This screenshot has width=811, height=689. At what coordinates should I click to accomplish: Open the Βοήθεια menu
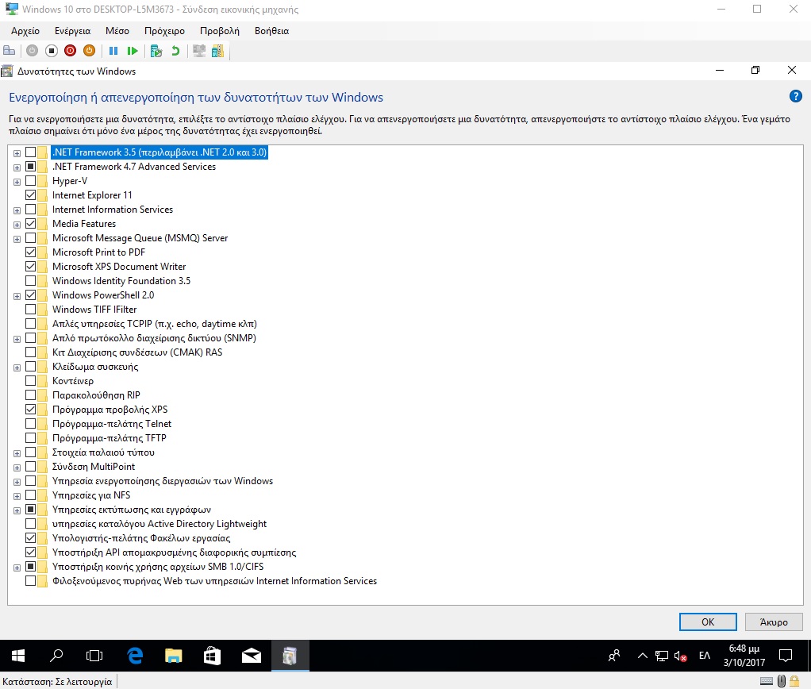tap(271, 31)
